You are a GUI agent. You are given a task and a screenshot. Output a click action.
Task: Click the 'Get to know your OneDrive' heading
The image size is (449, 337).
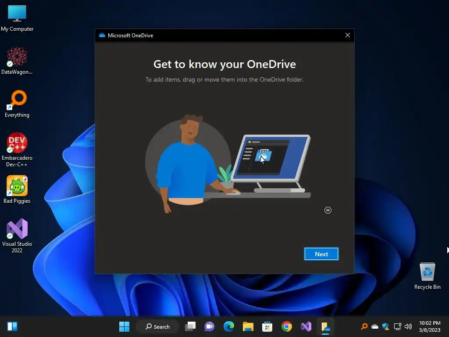(x=224, y=64)
